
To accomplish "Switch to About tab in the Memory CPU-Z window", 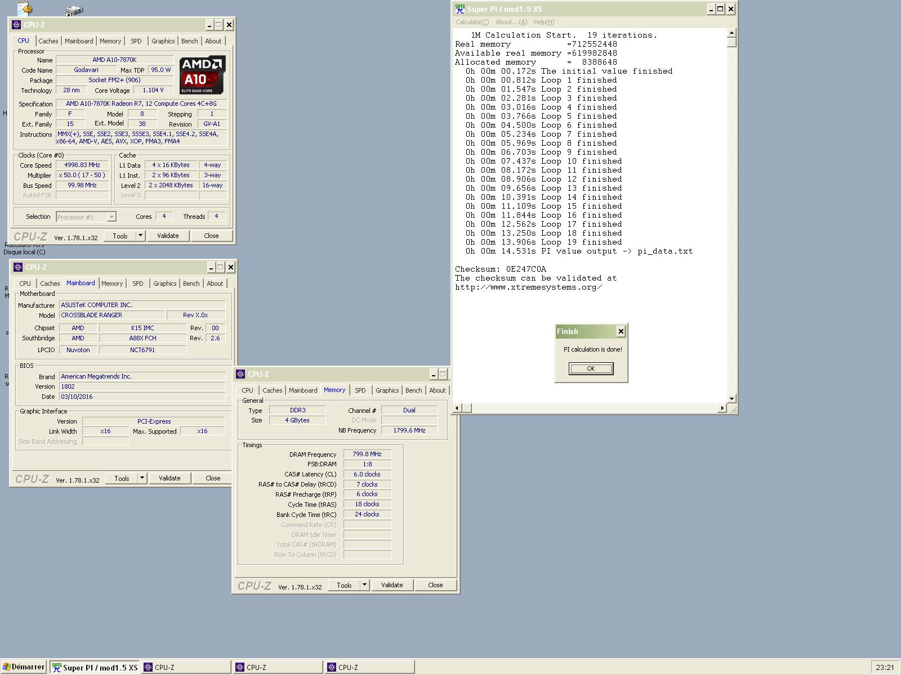I will 438,390.
